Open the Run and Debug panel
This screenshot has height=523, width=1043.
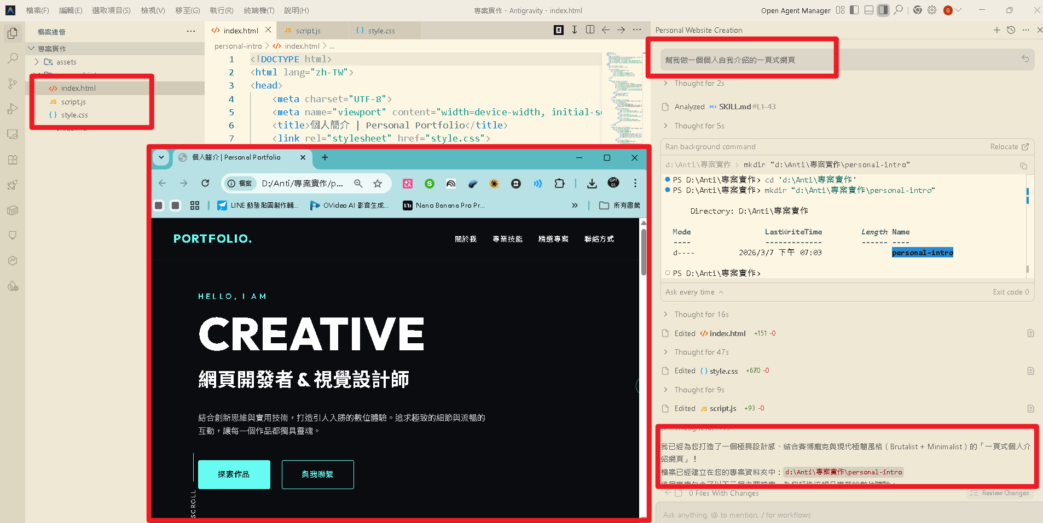point(12,107)
